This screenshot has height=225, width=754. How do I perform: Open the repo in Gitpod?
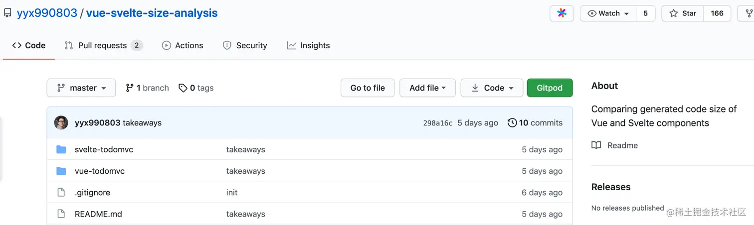click(x=550, y=88)
